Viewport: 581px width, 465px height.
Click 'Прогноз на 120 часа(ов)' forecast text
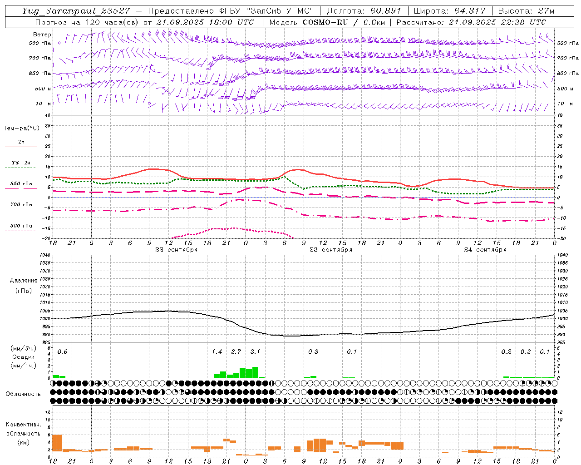pos(87,22)
